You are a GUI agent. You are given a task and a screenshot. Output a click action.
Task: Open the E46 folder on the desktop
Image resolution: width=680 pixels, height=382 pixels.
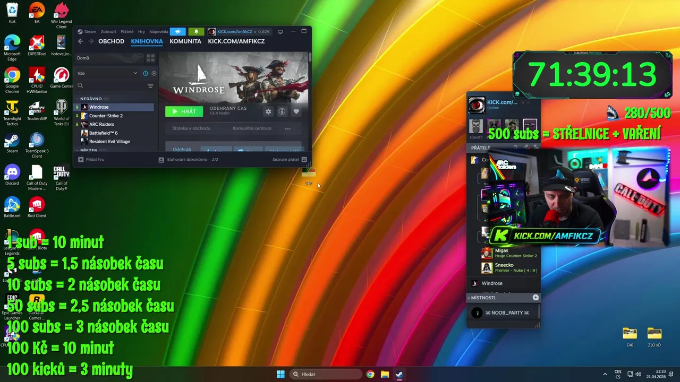tap(630, 337)
